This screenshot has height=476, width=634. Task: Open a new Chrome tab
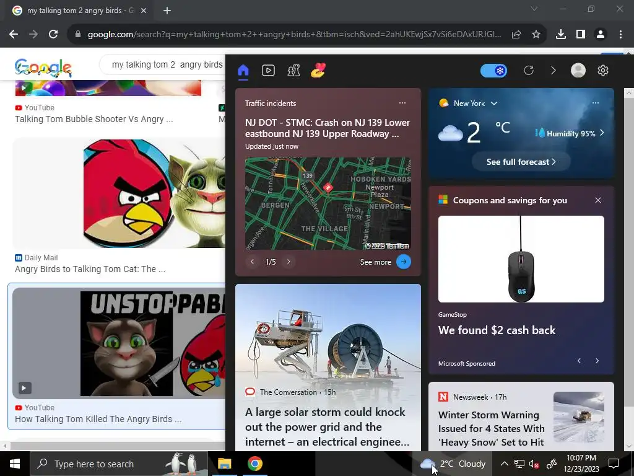point(167,11)
